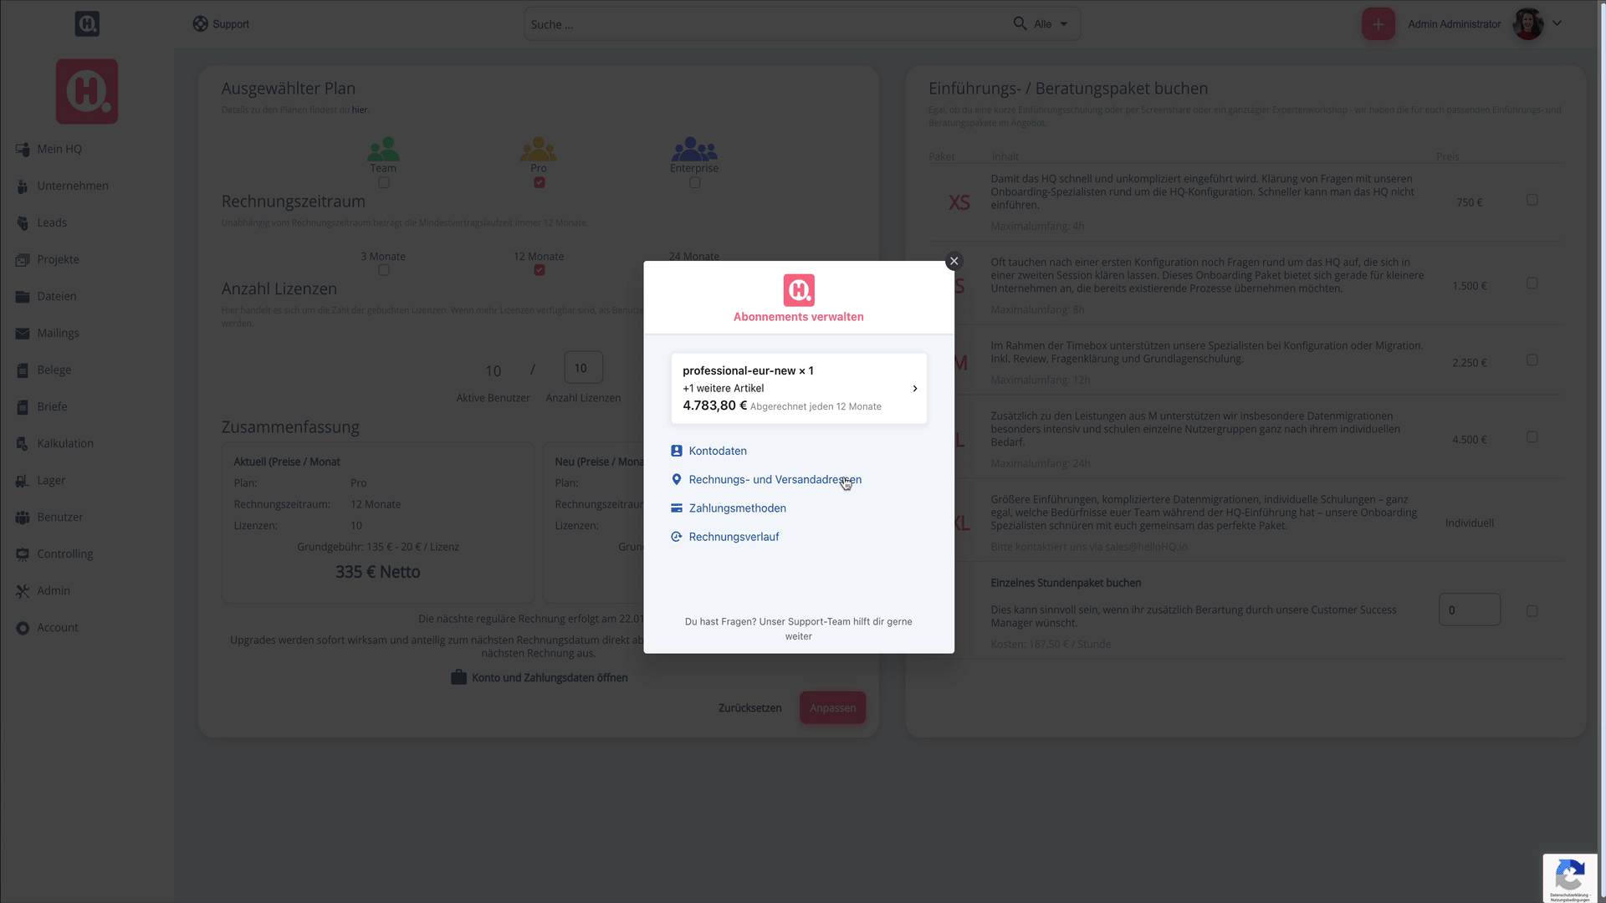Open Mein HQ section
This screenshot has height=903, width=1606.
(61, 148)
